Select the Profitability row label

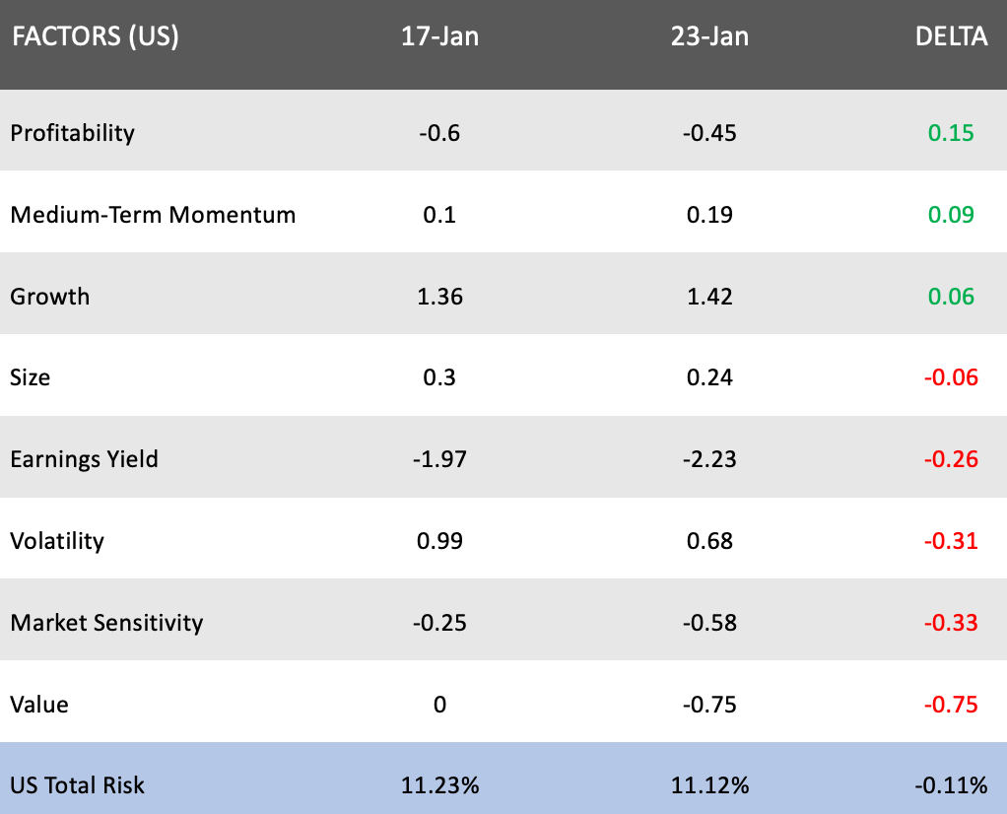pos(72,133)
